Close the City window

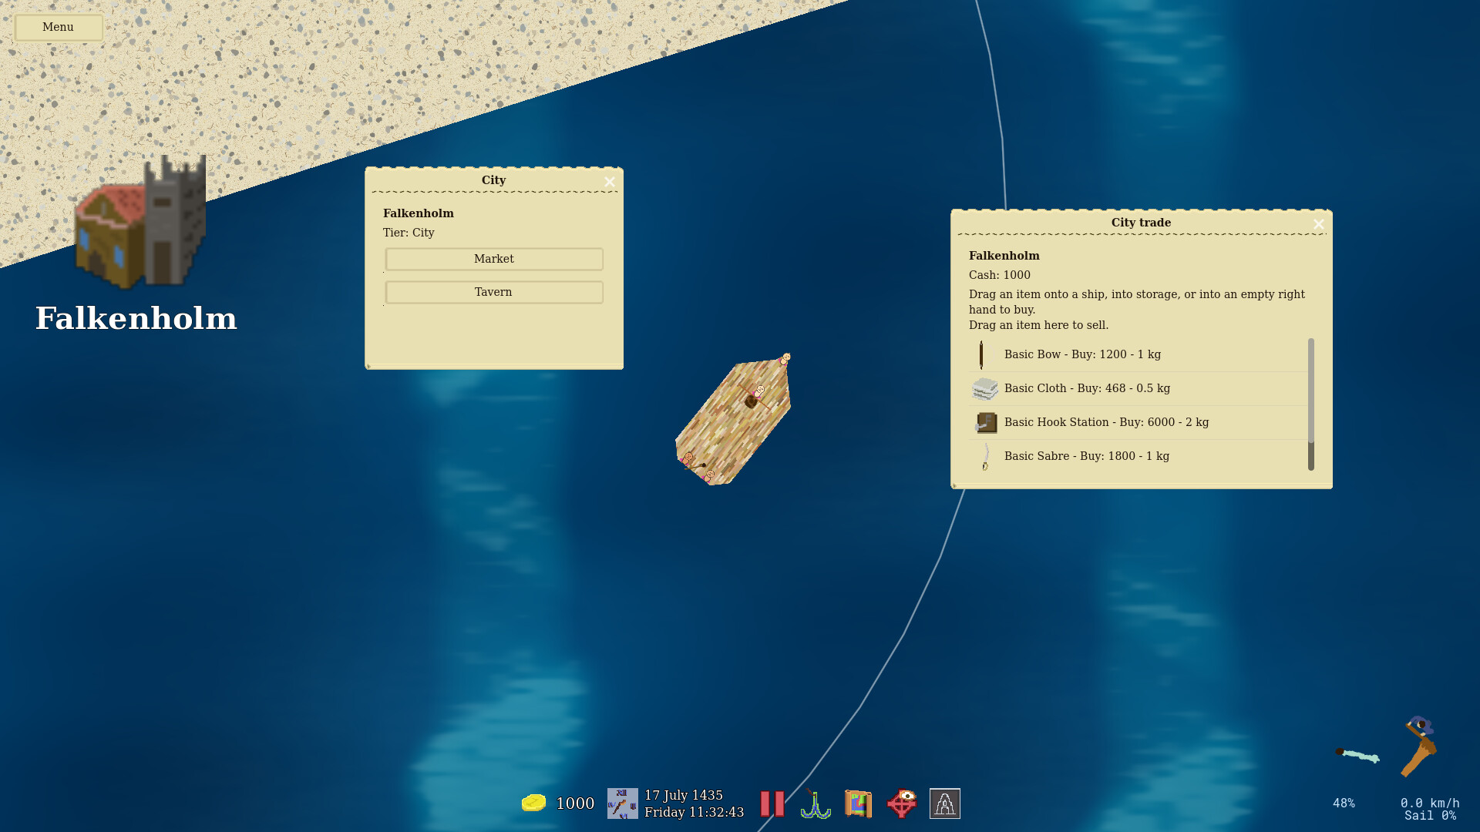[x=610, y=182]
